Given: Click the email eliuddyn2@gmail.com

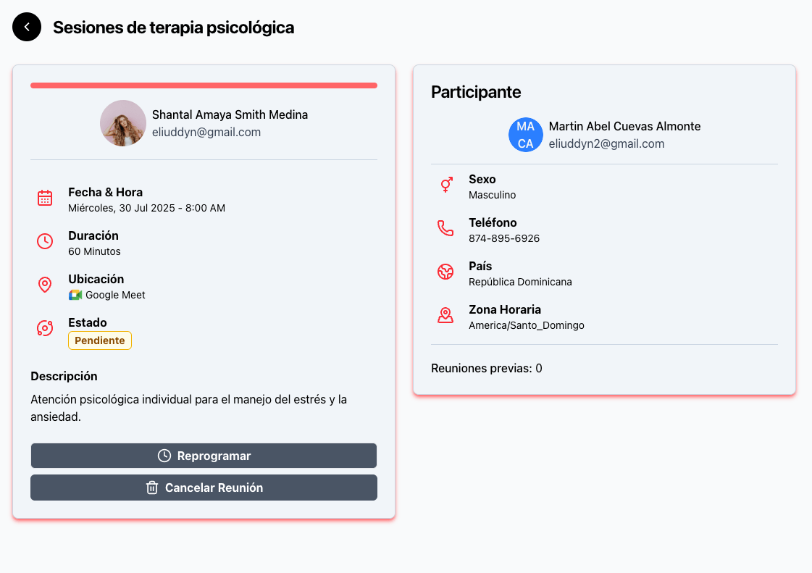Looking at the screenshot, I should tap(606, 144).
